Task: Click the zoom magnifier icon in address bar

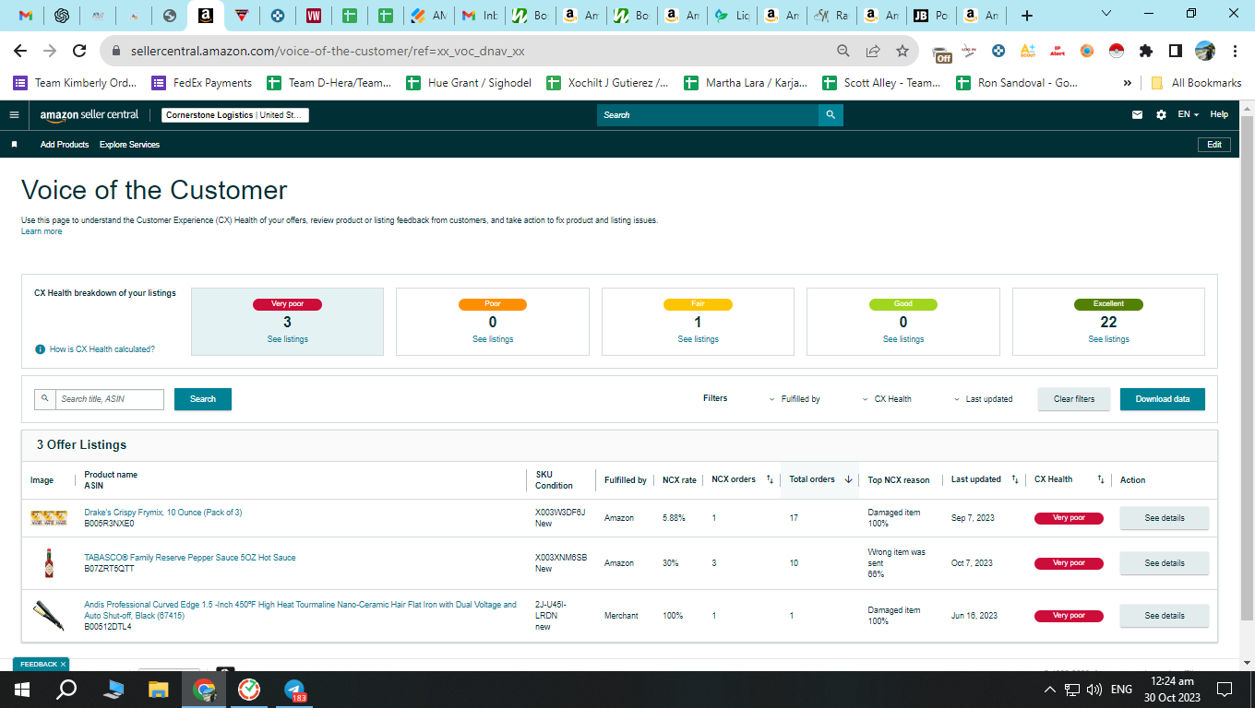Action: 843,52
